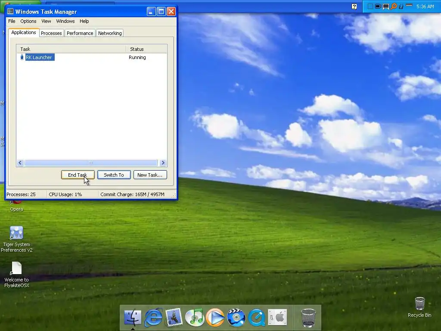Screen dimensions: 441x331
Task: Open iTunes from the dock
Action: pyautogui.click(x=195, y=318)
